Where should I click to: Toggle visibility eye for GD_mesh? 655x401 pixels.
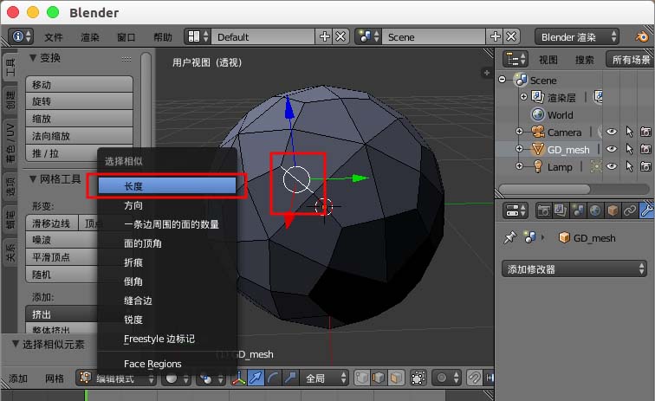pos(611,149)
